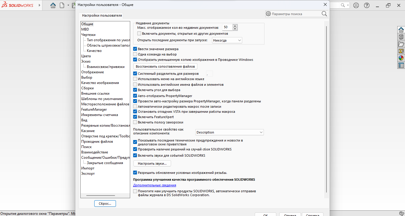Enable 'Включить полосу заморозки' checkbox
Screen dimensions: 405x216
coord(135,122)
